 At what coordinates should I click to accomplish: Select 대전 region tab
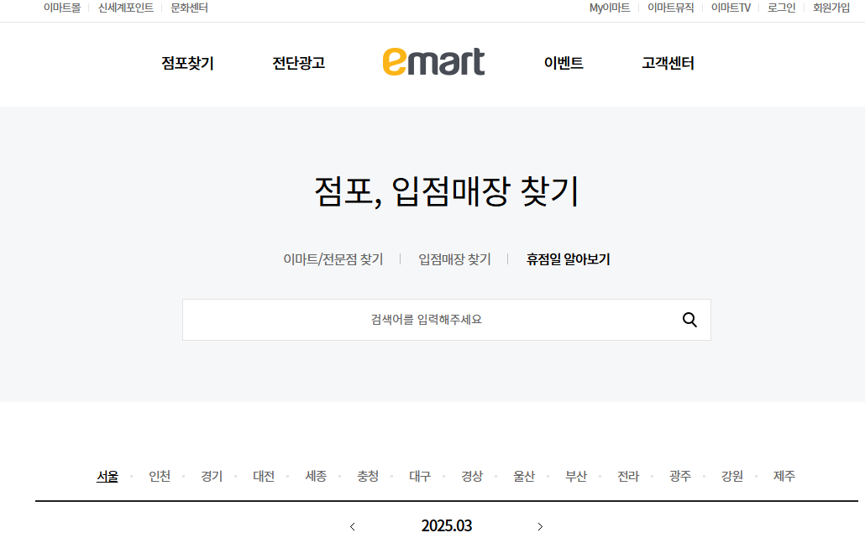tap(264, 476)
